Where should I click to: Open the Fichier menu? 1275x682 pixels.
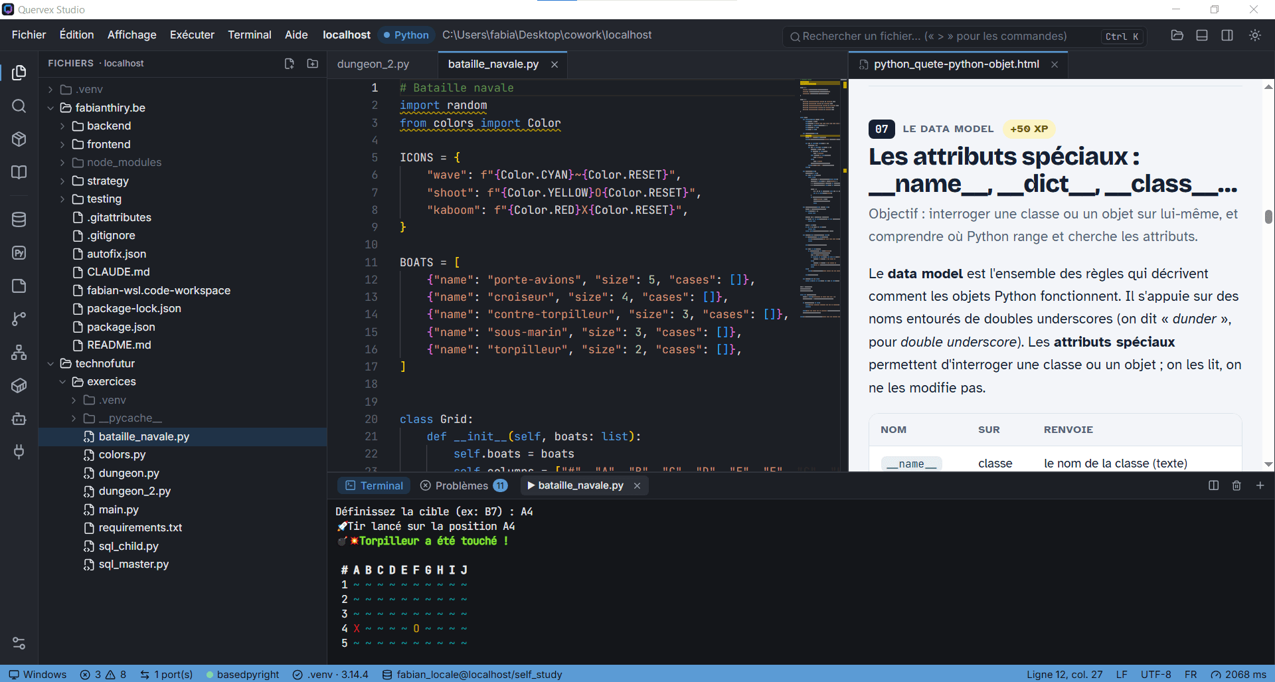coord(29,35)
